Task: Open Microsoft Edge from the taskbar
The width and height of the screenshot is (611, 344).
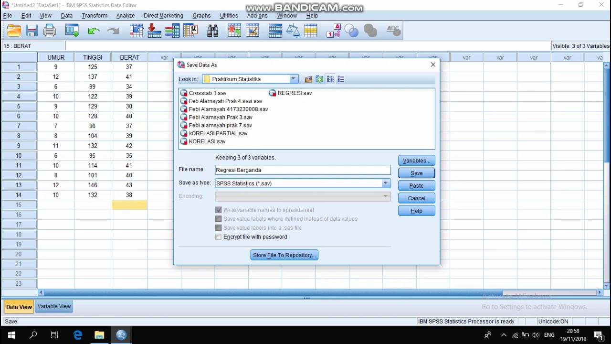Action: [x=77, y=335]
